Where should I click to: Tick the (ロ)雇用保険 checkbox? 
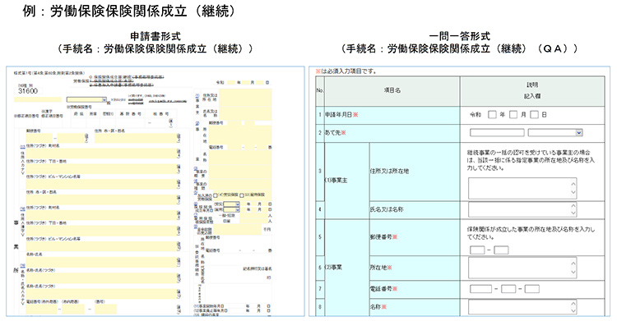pyautogui.click(x=242, y=195)
